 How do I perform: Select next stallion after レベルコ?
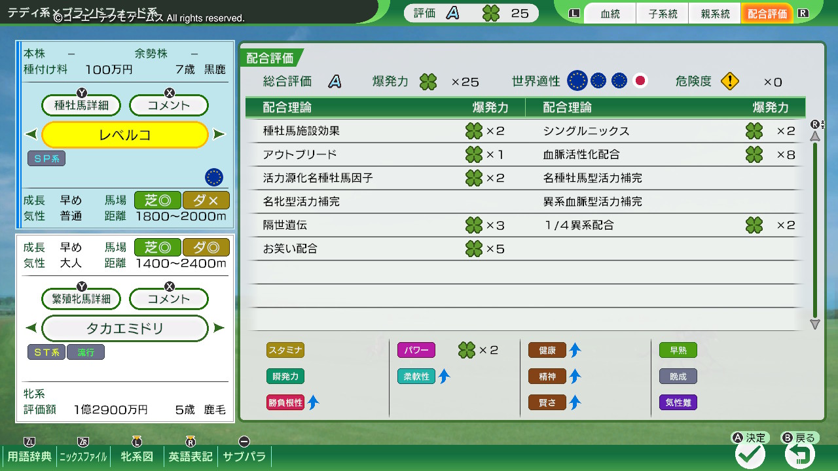(219, 135)
